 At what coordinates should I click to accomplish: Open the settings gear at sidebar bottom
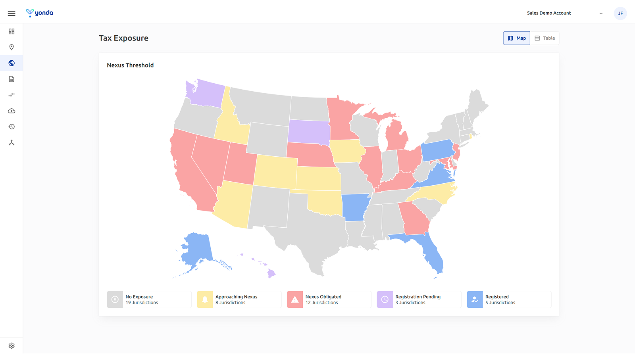12,345
